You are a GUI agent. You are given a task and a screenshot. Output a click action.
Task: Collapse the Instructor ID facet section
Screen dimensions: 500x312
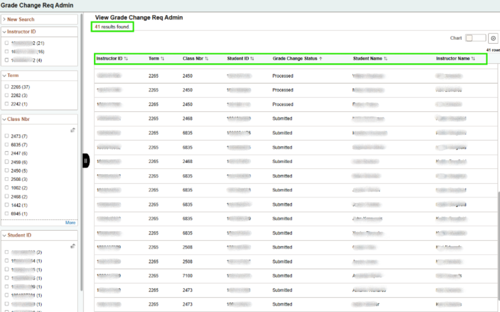click(x=19, y=32)
